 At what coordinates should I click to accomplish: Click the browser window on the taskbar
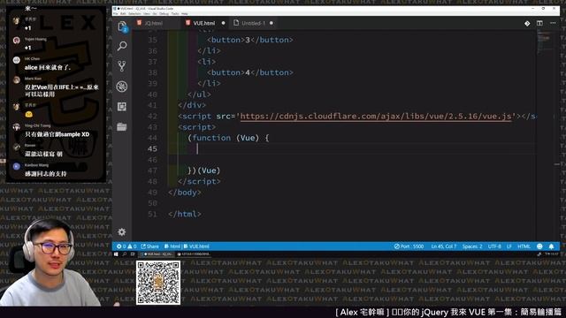coord(194,254)
